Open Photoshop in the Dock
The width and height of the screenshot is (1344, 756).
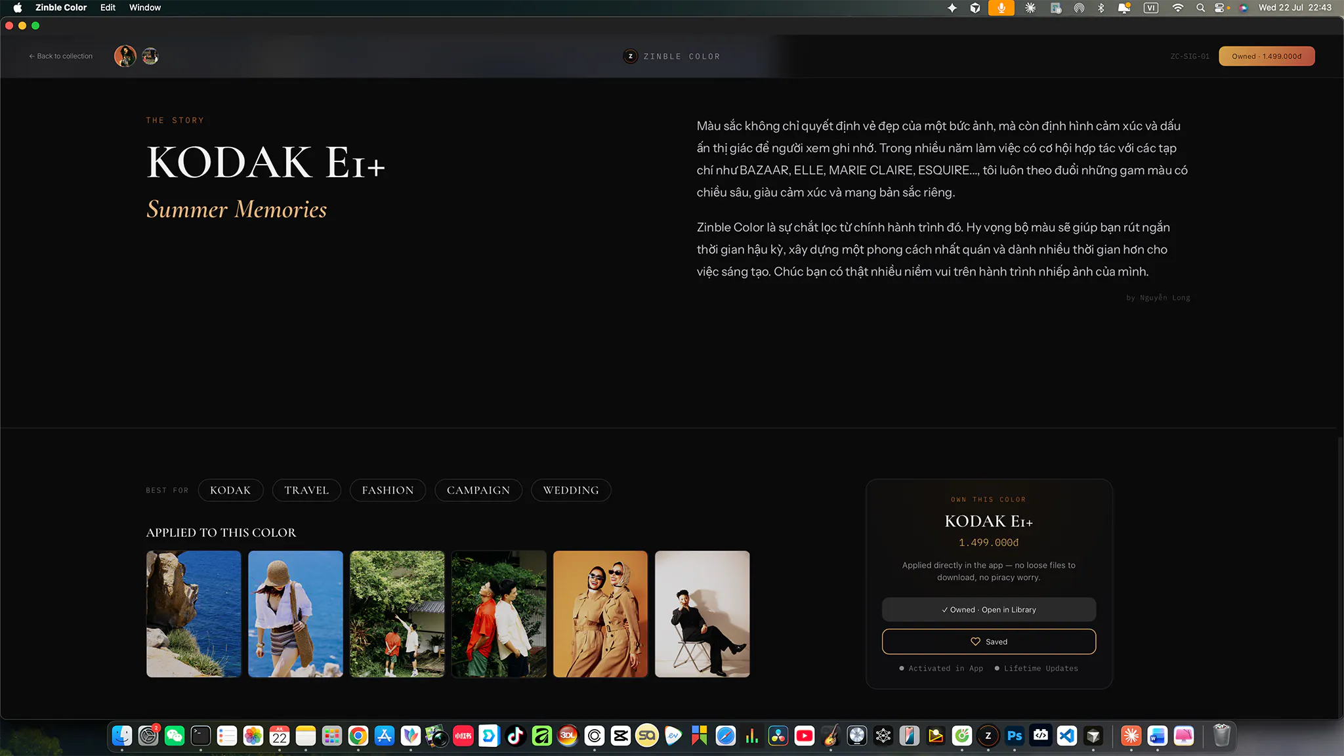tap(1015, 736)
